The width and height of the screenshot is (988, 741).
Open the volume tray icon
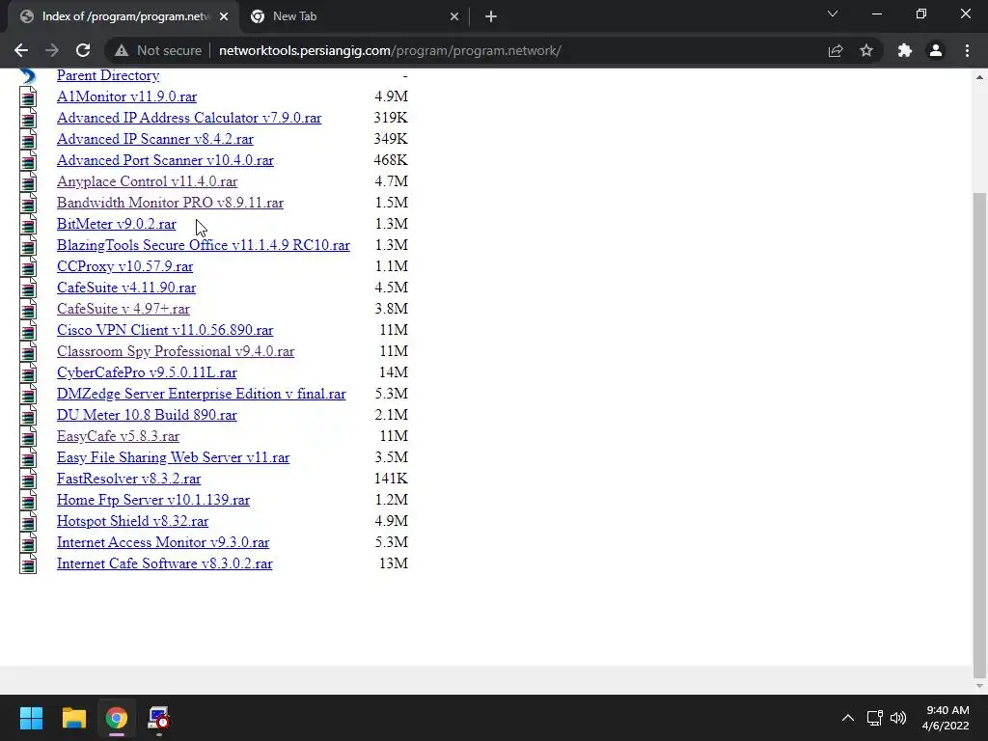[x=898, y=718]
